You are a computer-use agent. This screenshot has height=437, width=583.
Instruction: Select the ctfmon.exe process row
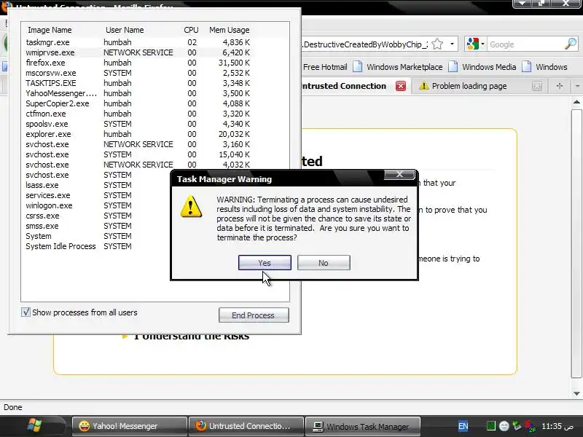pos(138,114)
